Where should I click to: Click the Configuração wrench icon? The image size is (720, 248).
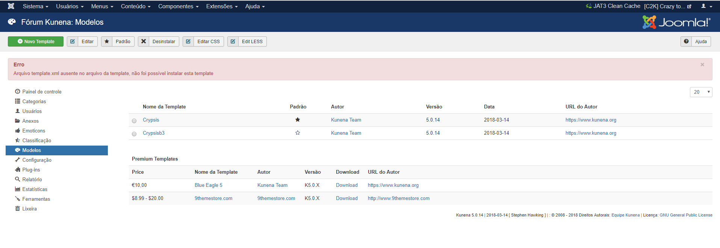point(17,160)
